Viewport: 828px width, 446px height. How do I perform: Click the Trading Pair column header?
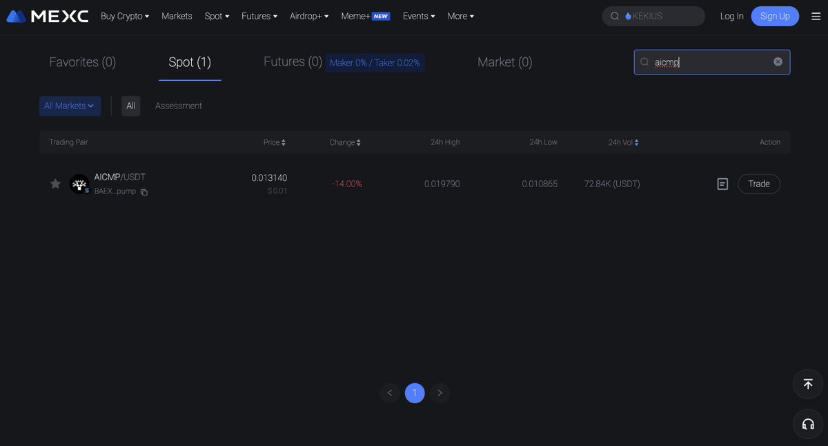[x=68, y=142]
